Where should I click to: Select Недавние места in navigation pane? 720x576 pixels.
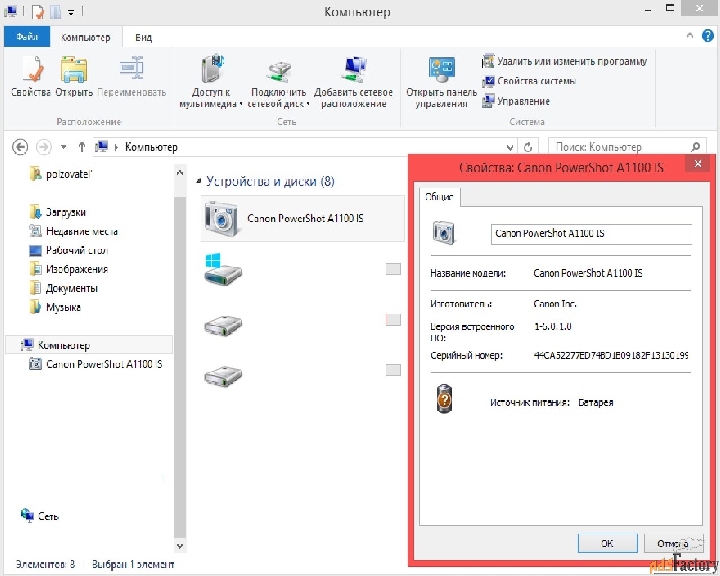tap(73, 231)
